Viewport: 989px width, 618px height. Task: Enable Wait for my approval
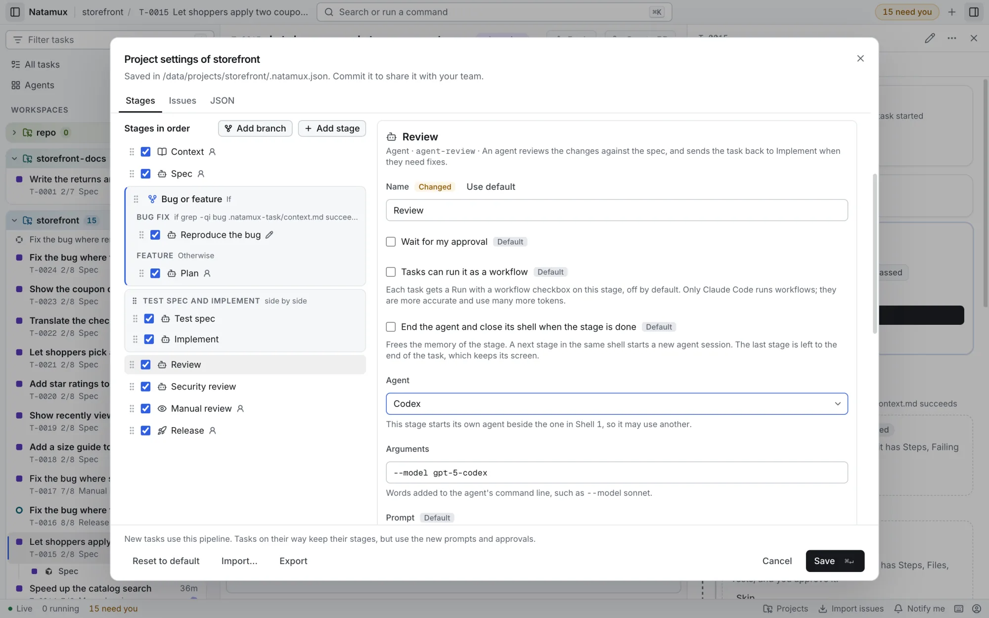point(391,242)
